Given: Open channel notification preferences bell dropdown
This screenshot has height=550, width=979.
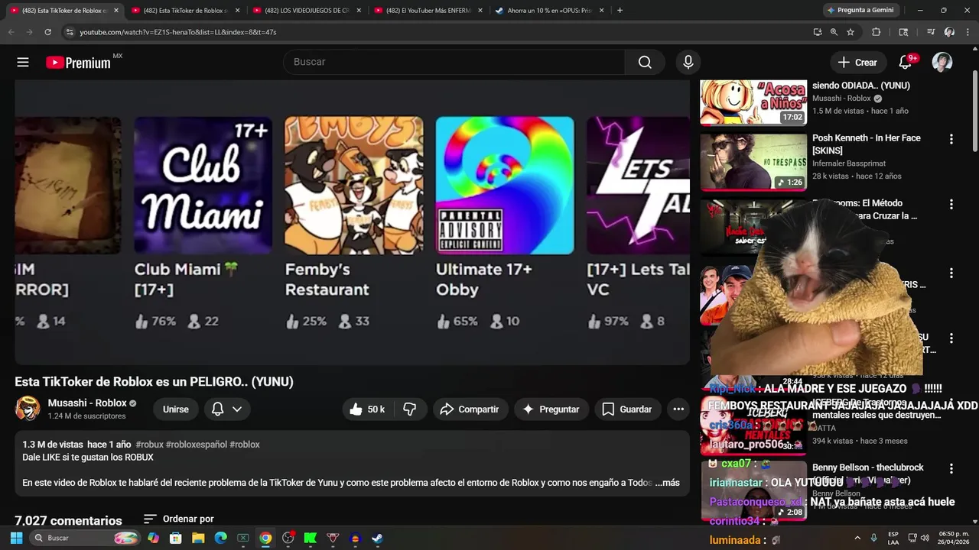Looking at the screenshot, I should (226, 409).
